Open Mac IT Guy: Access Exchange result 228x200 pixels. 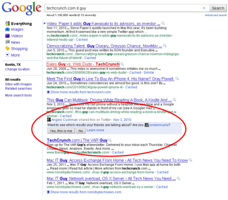click(117, 160)
